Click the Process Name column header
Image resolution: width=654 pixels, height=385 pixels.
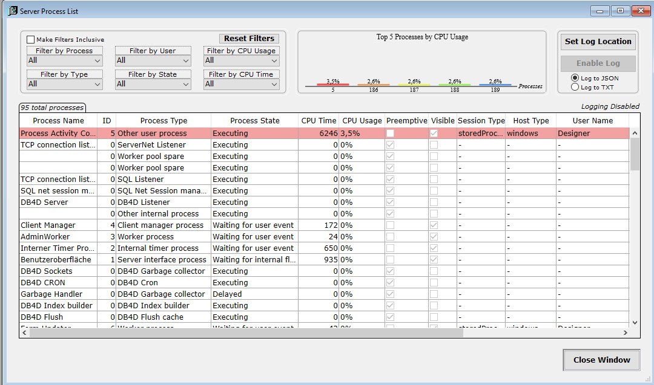(58, 120)
